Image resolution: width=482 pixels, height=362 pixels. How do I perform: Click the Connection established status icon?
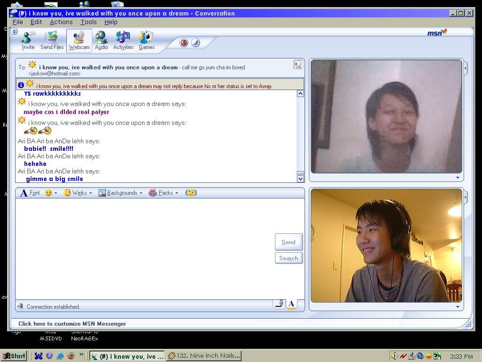tap(21, 306)
